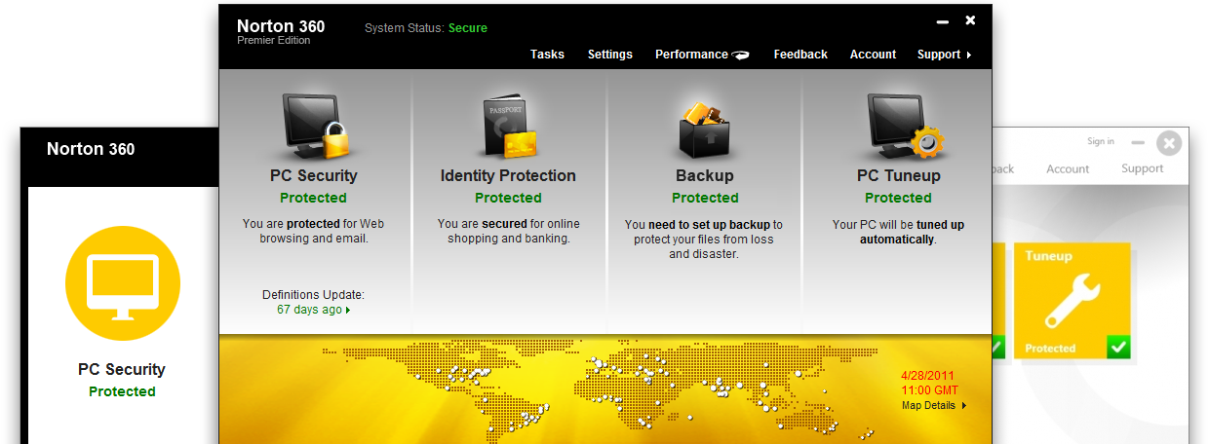Viewport: 1209px width, 444px height.
Task: Click the PC Security heading in front window
Action: [x=313, y=176]
